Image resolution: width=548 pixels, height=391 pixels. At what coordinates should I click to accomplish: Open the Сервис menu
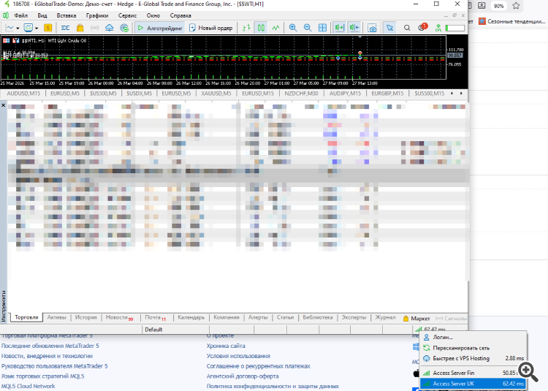pos(127,15)
